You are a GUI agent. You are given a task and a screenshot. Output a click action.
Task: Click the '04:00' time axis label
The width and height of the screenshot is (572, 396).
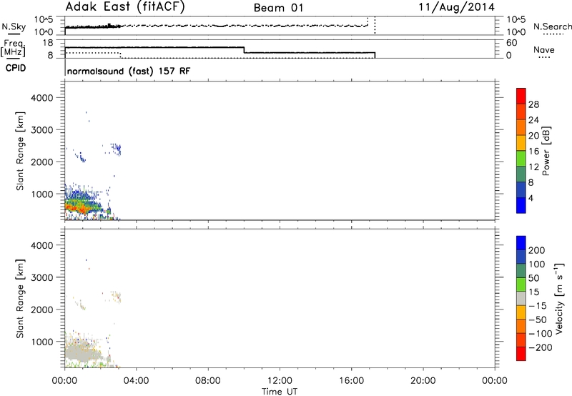coord(137,381)
